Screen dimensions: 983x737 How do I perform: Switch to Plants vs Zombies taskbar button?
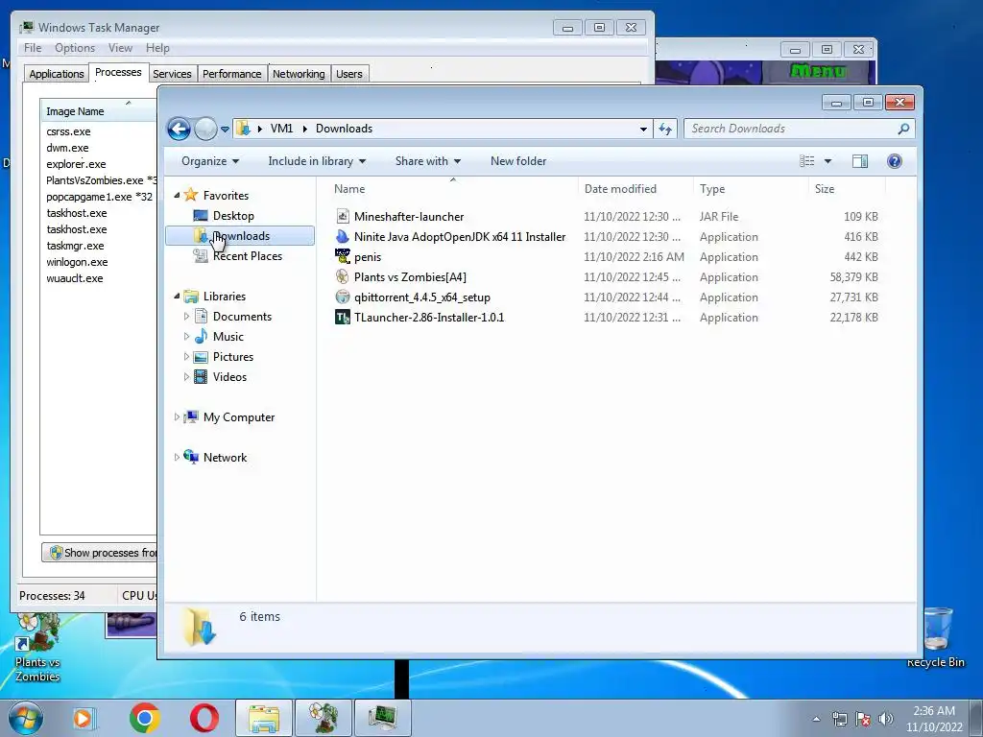324,718
